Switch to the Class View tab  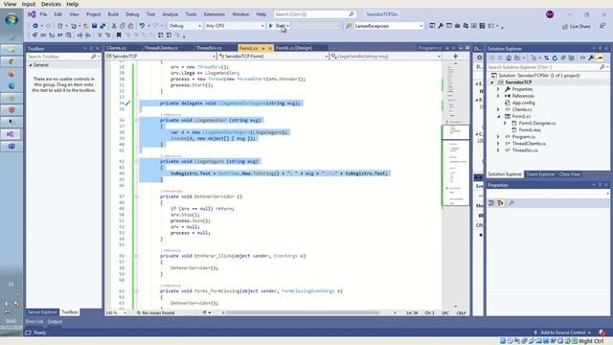point(569,174)
